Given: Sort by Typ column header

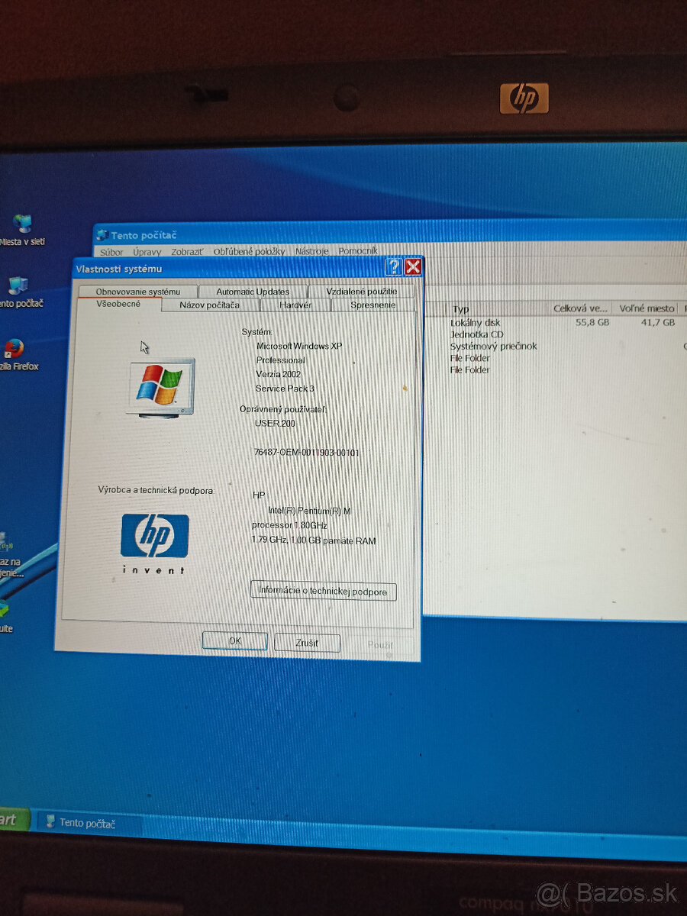Looking at the screenshot, I should pyautogui.click(x=498, y=308).
